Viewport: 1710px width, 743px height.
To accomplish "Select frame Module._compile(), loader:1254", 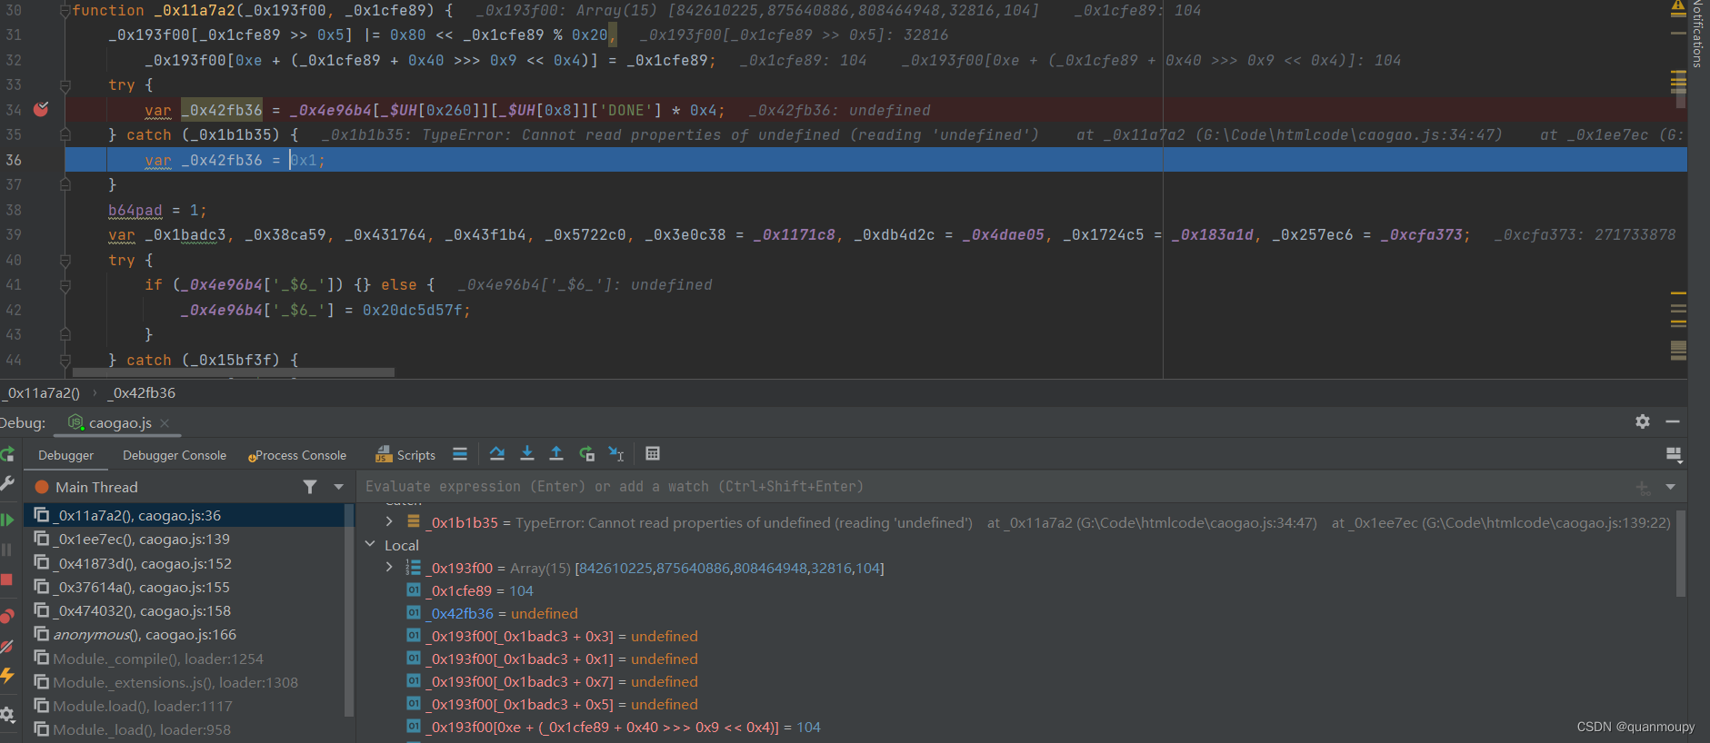I will [185, 659].
